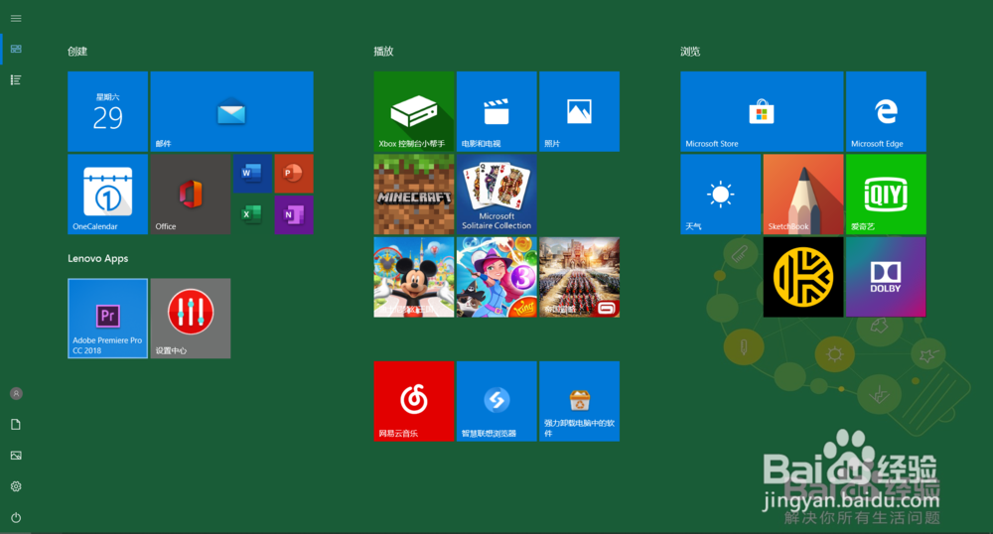993x534 pixels.
Task: Select the 浏览 group heading
Action: click(690, 52)
